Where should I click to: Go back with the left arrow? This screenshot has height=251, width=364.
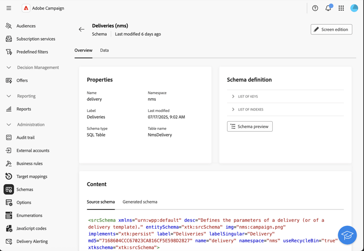(82, 29)
